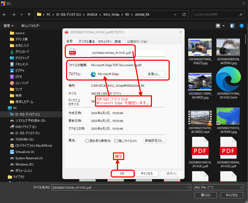Close the properties dialog X
248x203 pixels.
click(180, 32)
